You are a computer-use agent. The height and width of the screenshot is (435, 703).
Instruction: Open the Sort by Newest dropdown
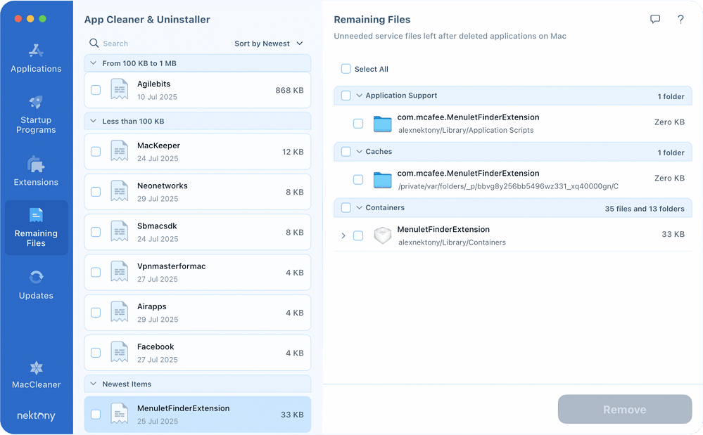269,44
